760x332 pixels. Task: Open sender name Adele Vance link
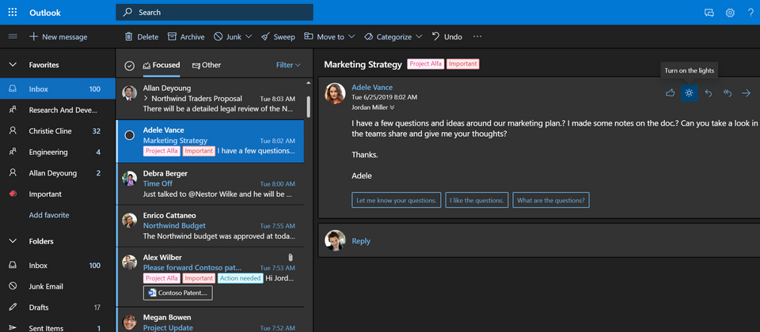(372, 87)
